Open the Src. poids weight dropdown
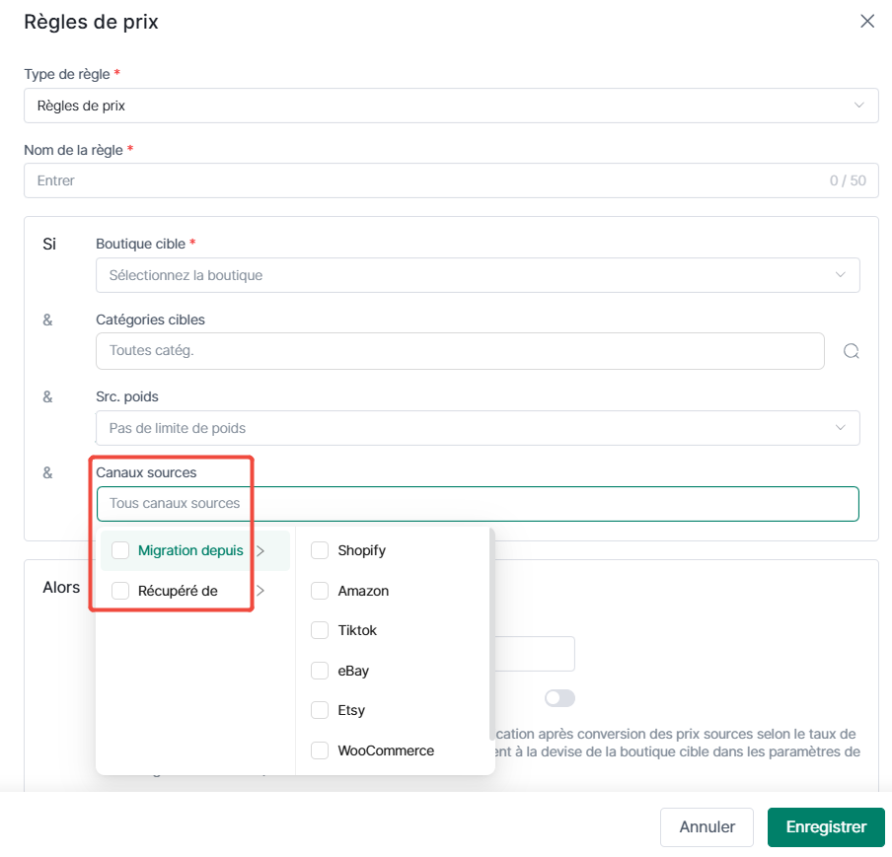The image size is (892, 857). coord(478,428)
